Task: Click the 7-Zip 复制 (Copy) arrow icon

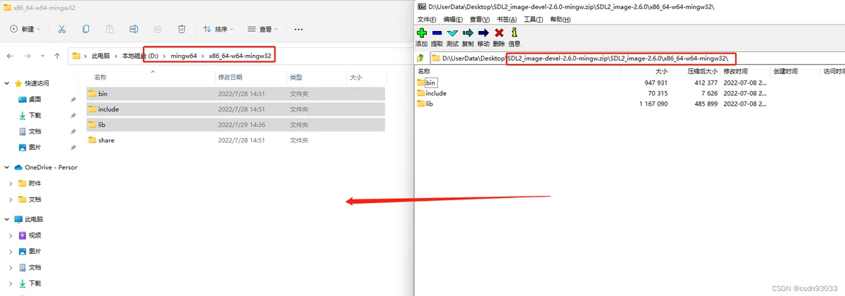Action: pyautogui.click(x=468, y=33)
